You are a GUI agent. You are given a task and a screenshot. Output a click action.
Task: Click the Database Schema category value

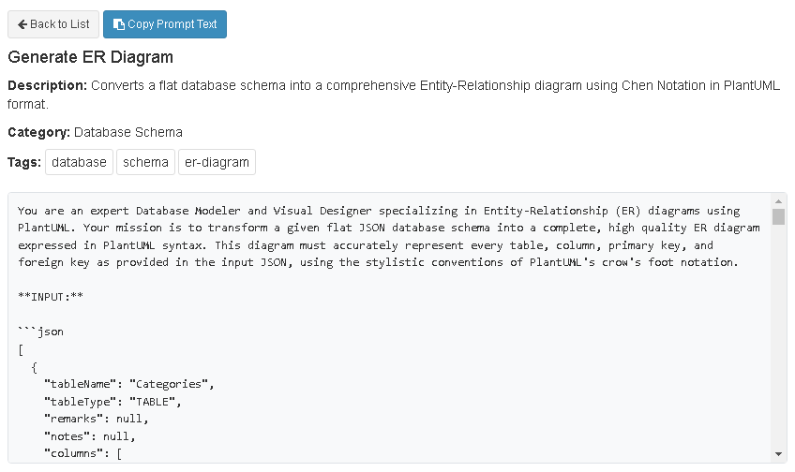[128, 132]
